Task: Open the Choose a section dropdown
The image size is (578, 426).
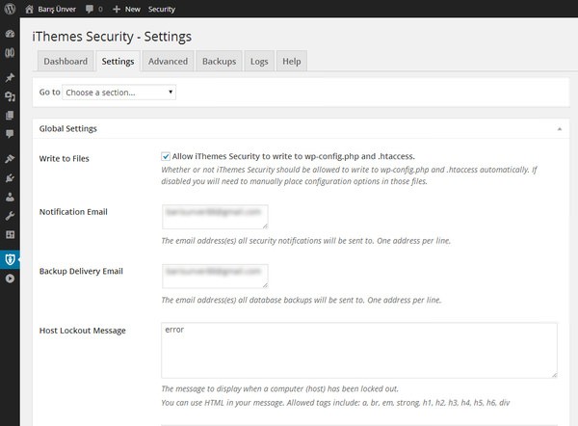Action: click(x=119, y=93)
